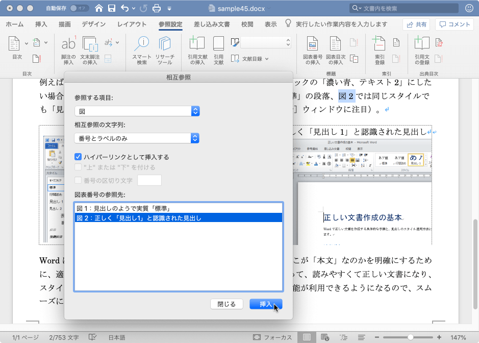Click the cross-reference icon in 標題 group
479x343 pixels.
pyautogui.click(x=354, y=59)
